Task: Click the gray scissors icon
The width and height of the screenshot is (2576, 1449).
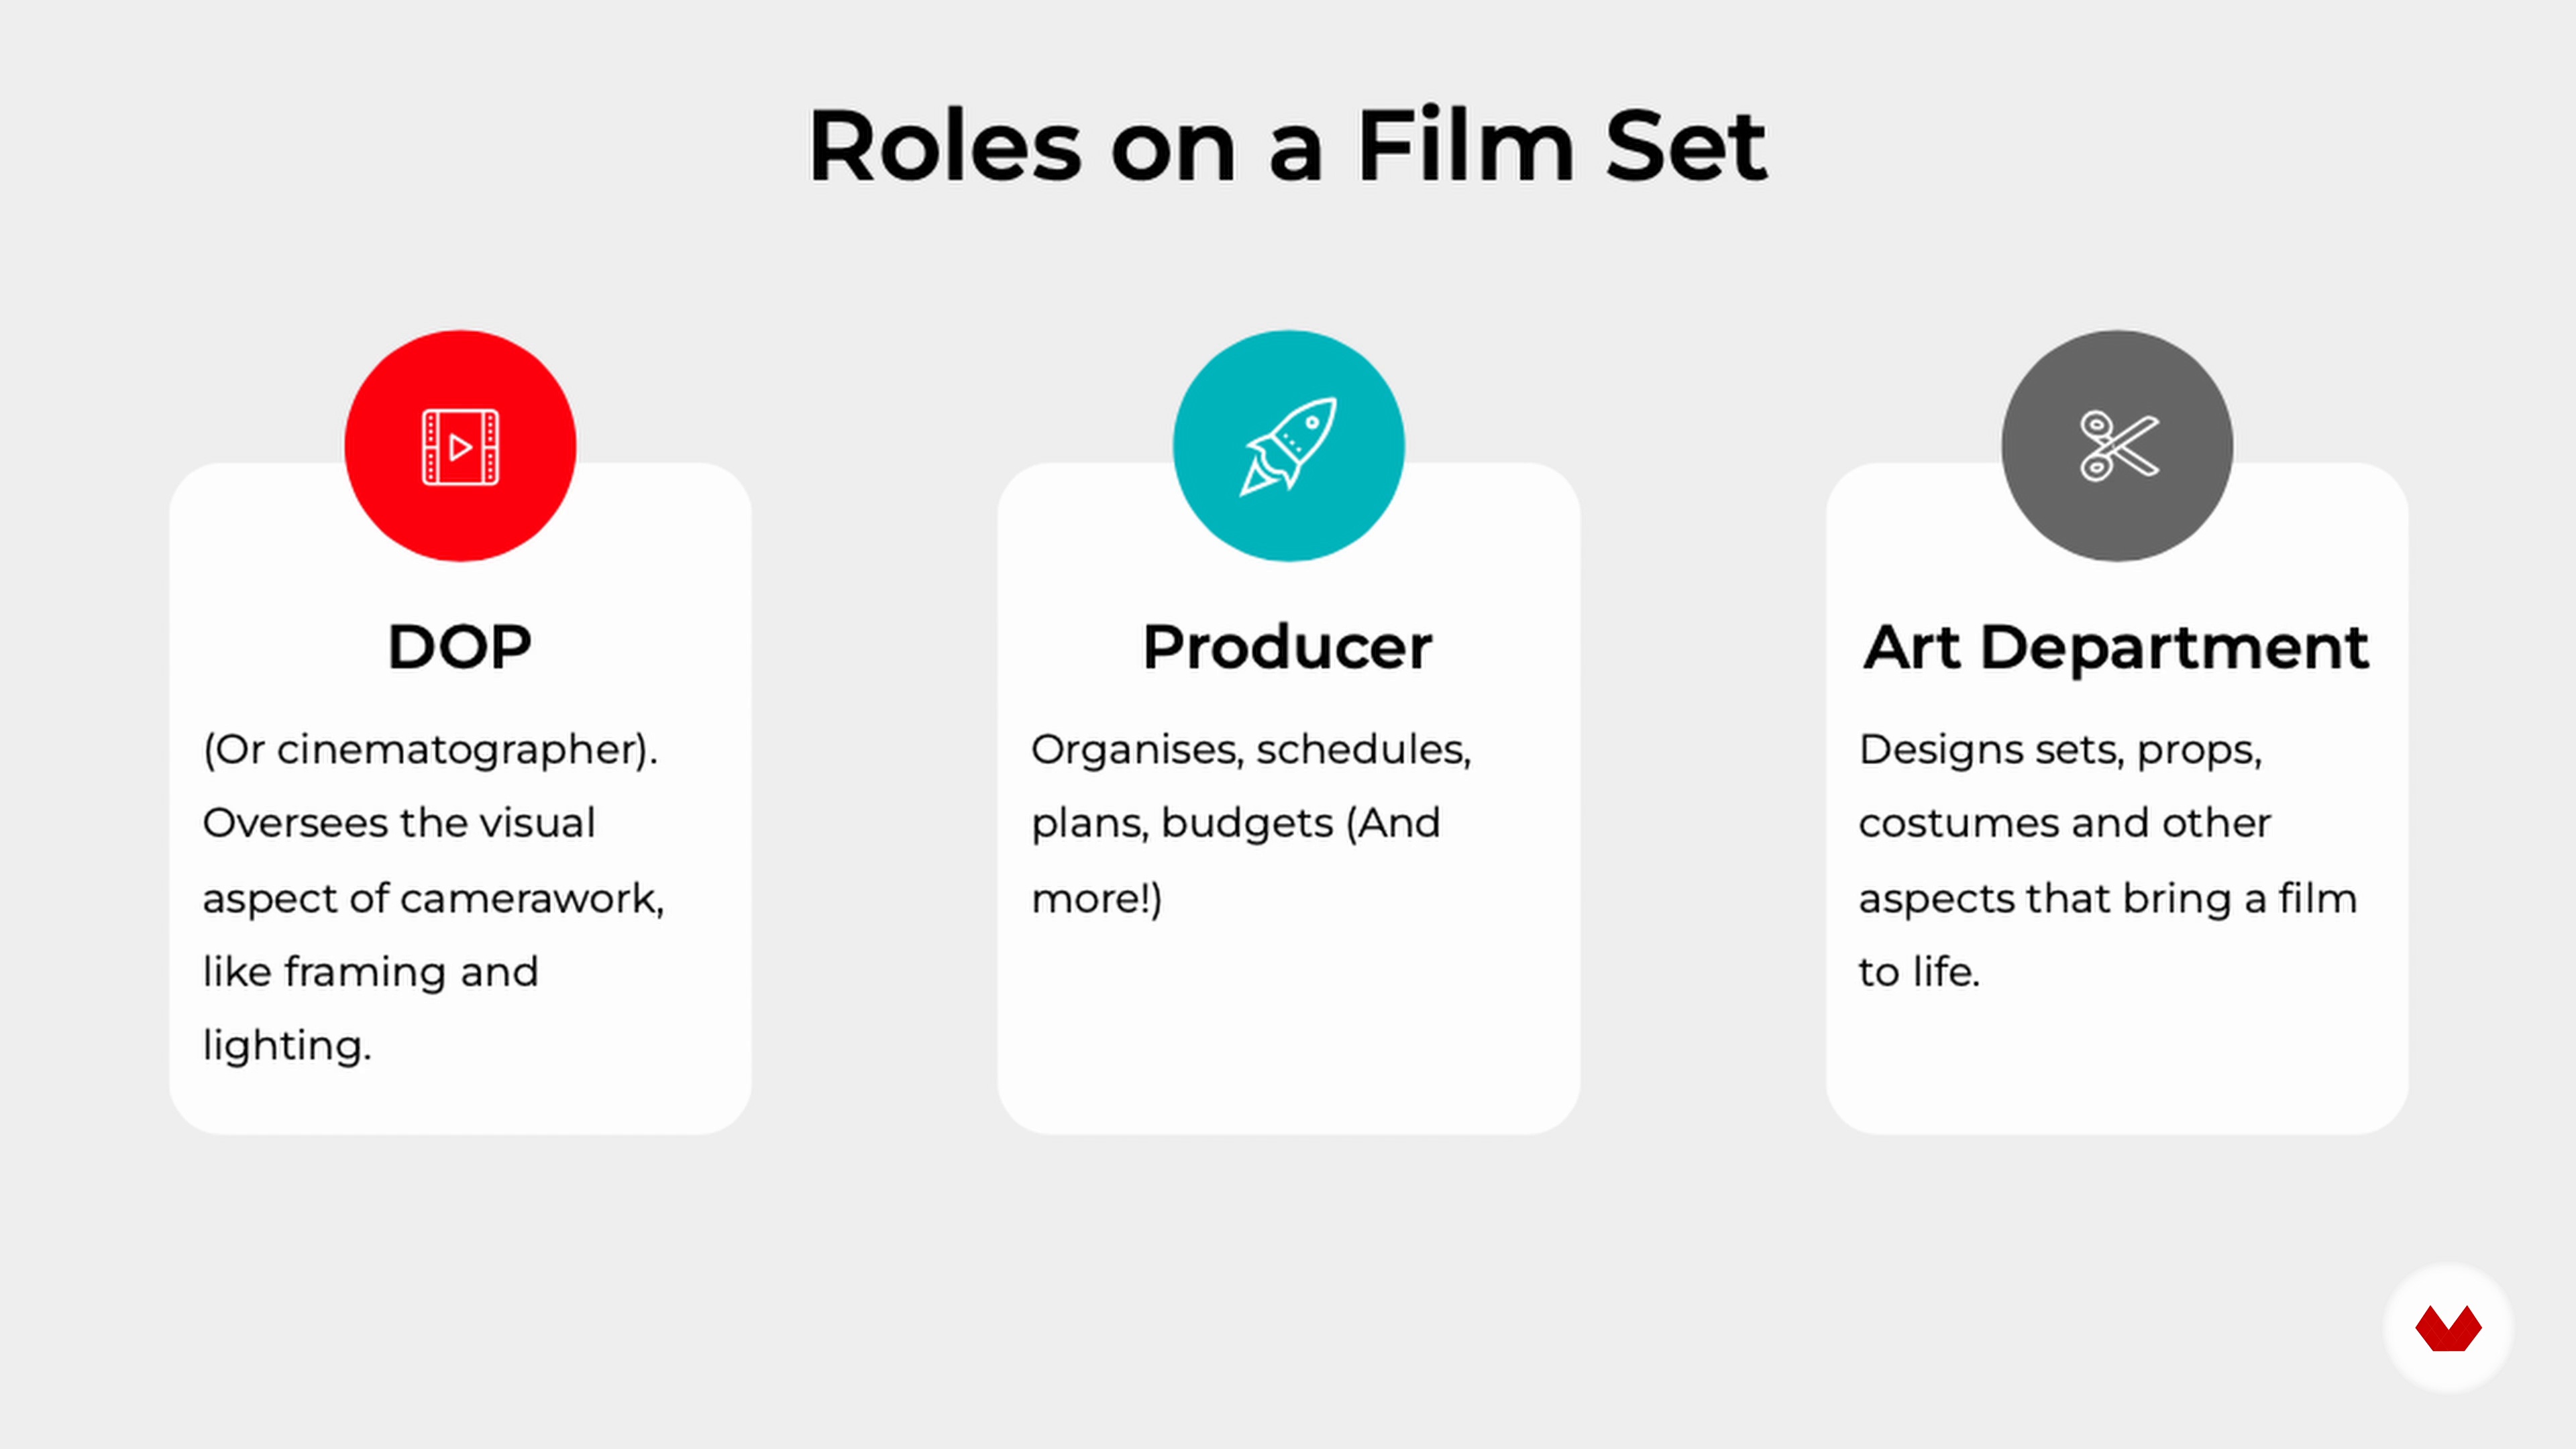Action: pos(2117,446)
